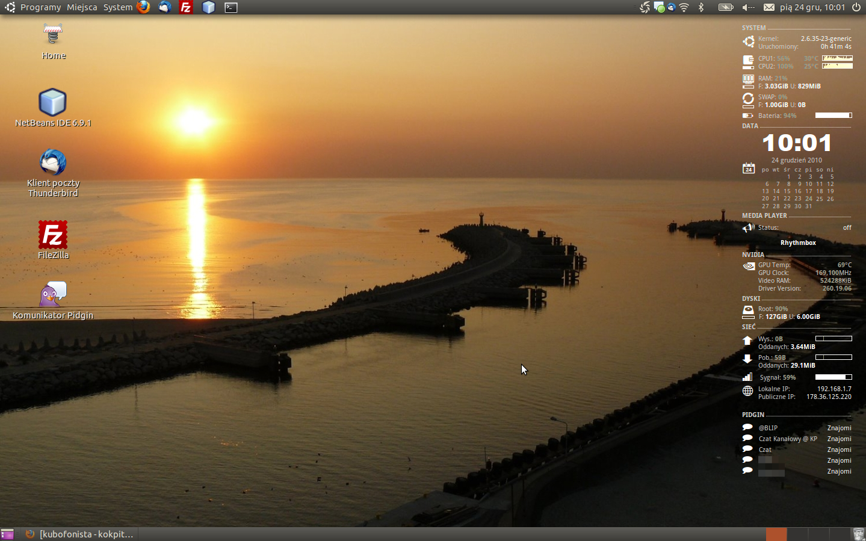This screenshot has height=541, width=866.
Task: Click the Bluetooth indicator icon
Action: [701, 7]
